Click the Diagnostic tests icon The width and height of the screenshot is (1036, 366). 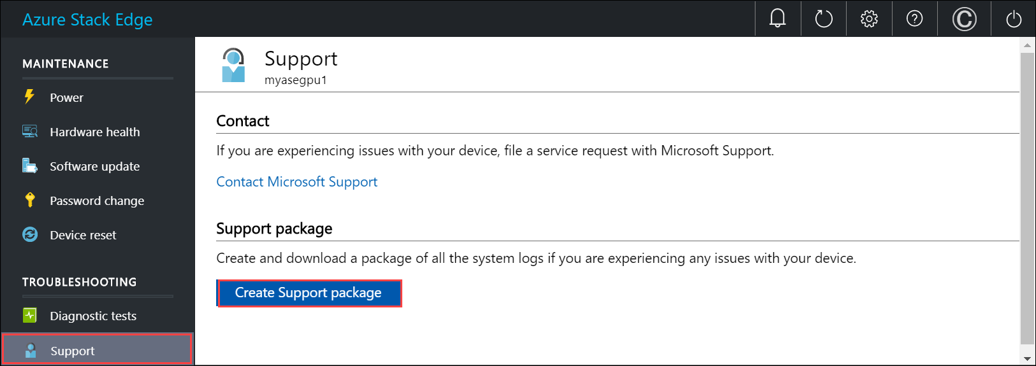30,315
